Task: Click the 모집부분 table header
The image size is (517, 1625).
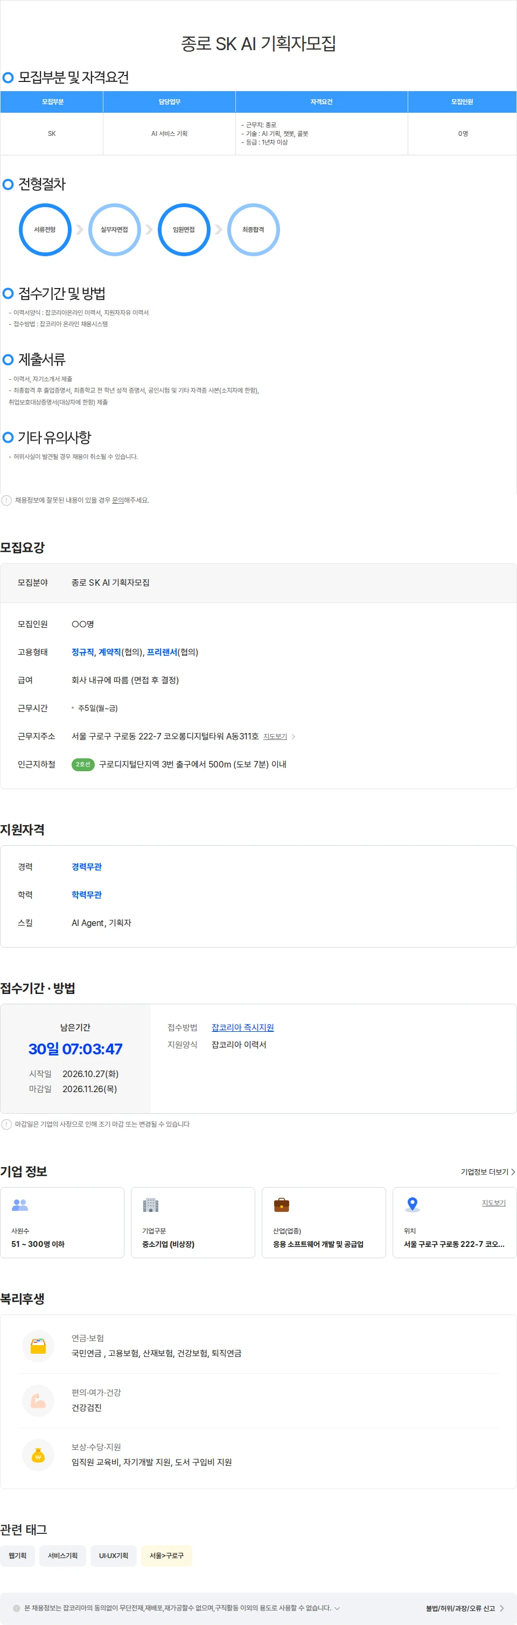Action: [x=52, y=101]
